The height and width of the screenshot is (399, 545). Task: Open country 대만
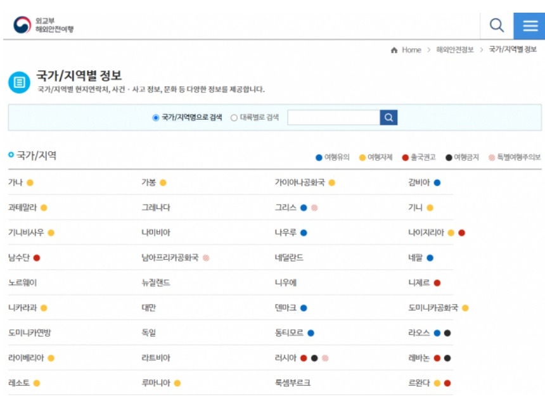tap(149, 308)
